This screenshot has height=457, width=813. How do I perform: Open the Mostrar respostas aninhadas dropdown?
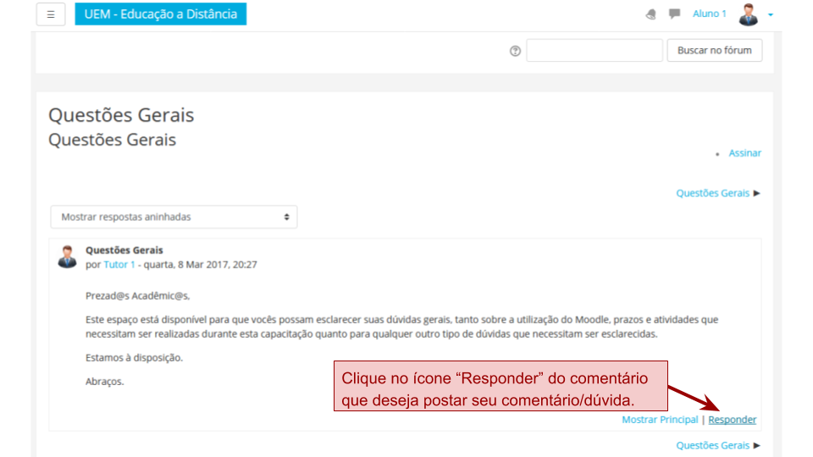pyautogui.click(x=174, y=217)
